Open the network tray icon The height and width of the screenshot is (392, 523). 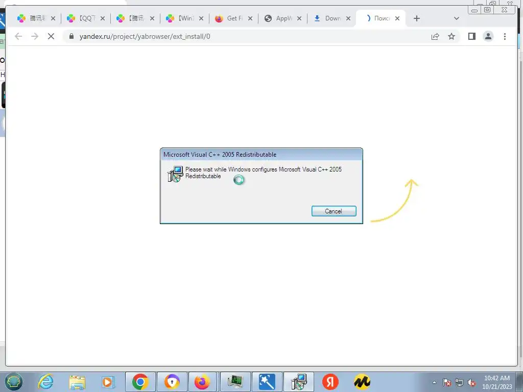click(x=459, y=382)
